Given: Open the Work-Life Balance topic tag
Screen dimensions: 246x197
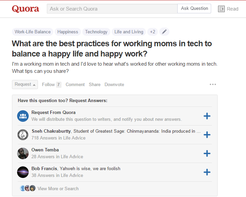Looking at the screenshot, I should pos(33,32).
